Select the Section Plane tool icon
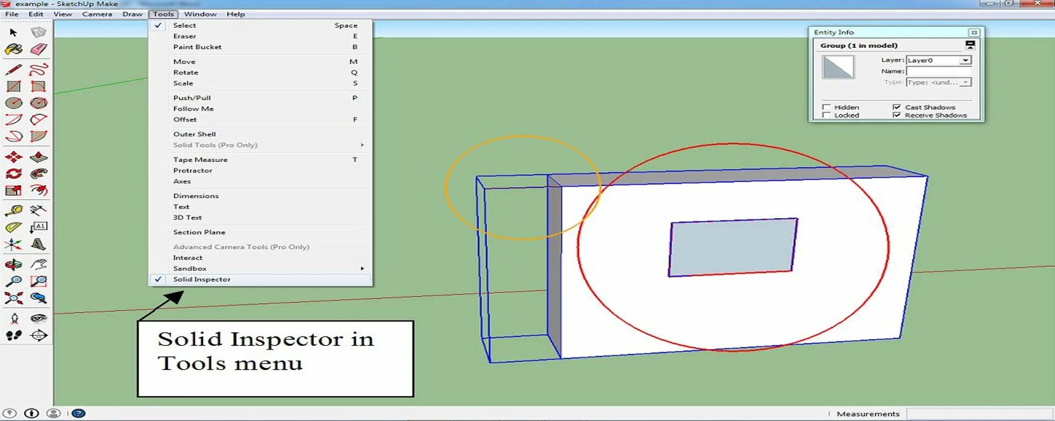The width and height of the screenshot is (1055, 421). pos(38,335)
